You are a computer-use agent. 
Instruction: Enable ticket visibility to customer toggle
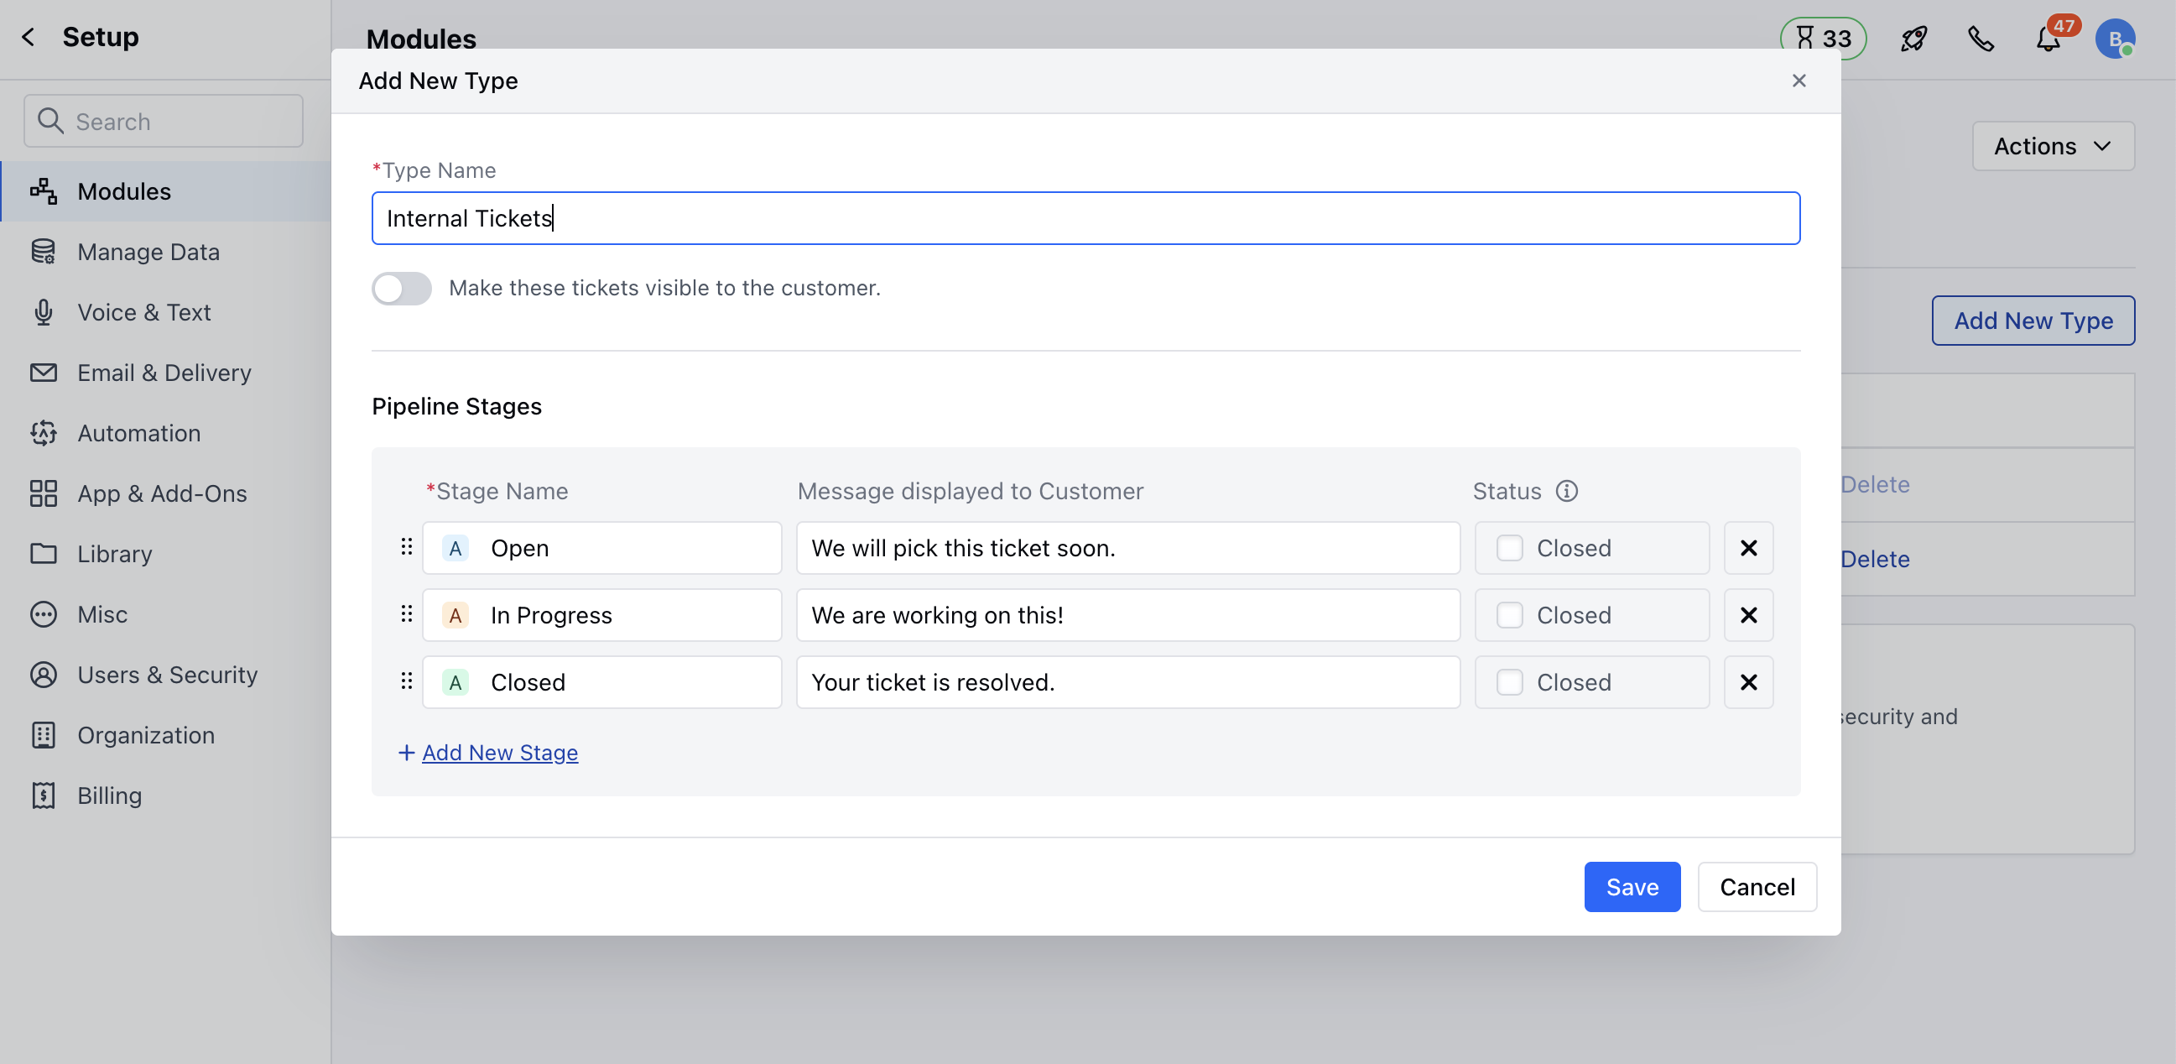[402, 288]
